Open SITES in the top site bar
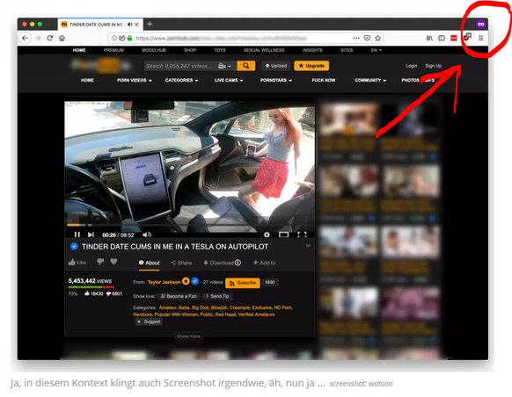This screenshot has height=397, width=512. (x=347, y=50)
